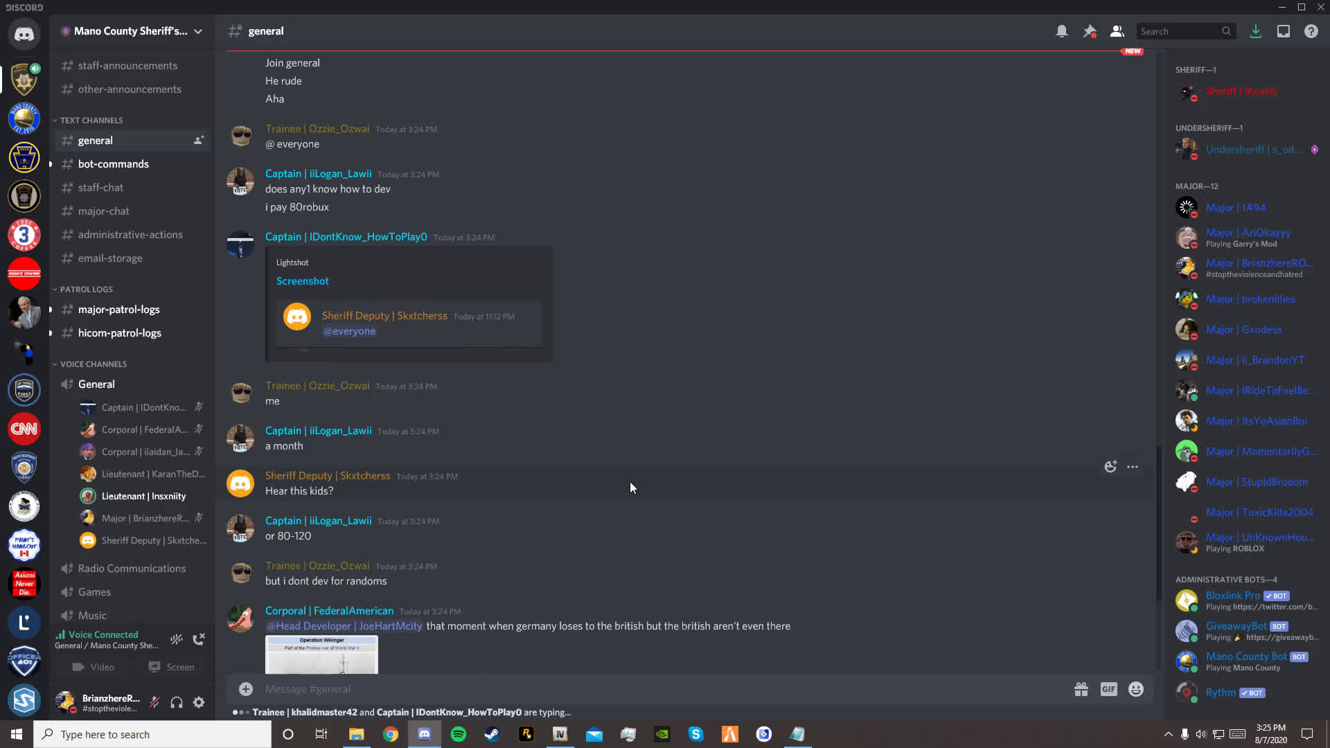Open Pinned Messages icon

tap(1090, 31)
